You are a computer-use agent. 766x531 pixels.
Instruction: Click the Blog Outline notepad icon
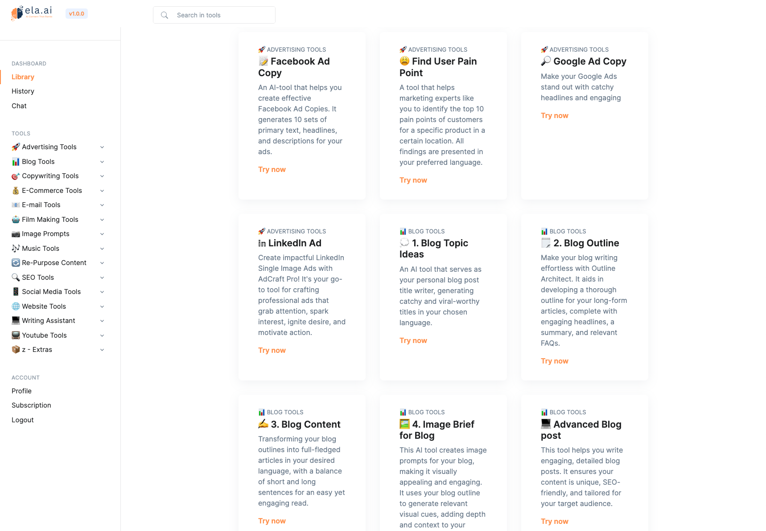tap(546, 243)
